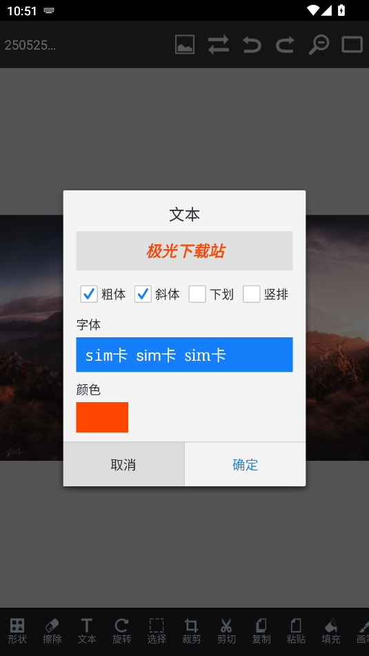The image size is (369, 656).
Task: Tap the undo arrow icon
Action: [252, 44]
